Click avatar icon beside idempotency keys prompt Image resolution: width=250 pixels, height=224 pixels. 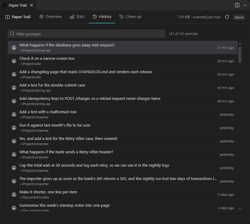coord(14,101)
